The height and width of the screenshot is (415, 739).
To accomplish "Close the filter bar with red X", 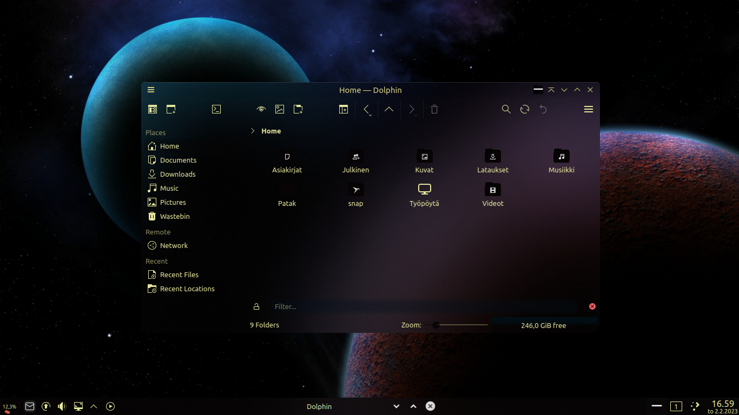I will [592, 306].
